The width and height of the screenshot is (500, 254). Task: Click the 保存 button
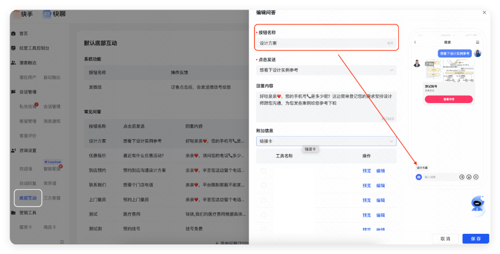pyautogui.click(x=476, y=239)
